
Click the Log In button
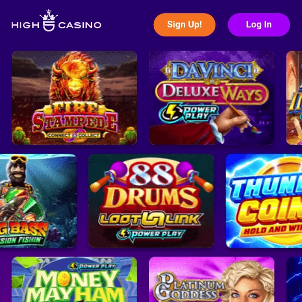[259, 25]
